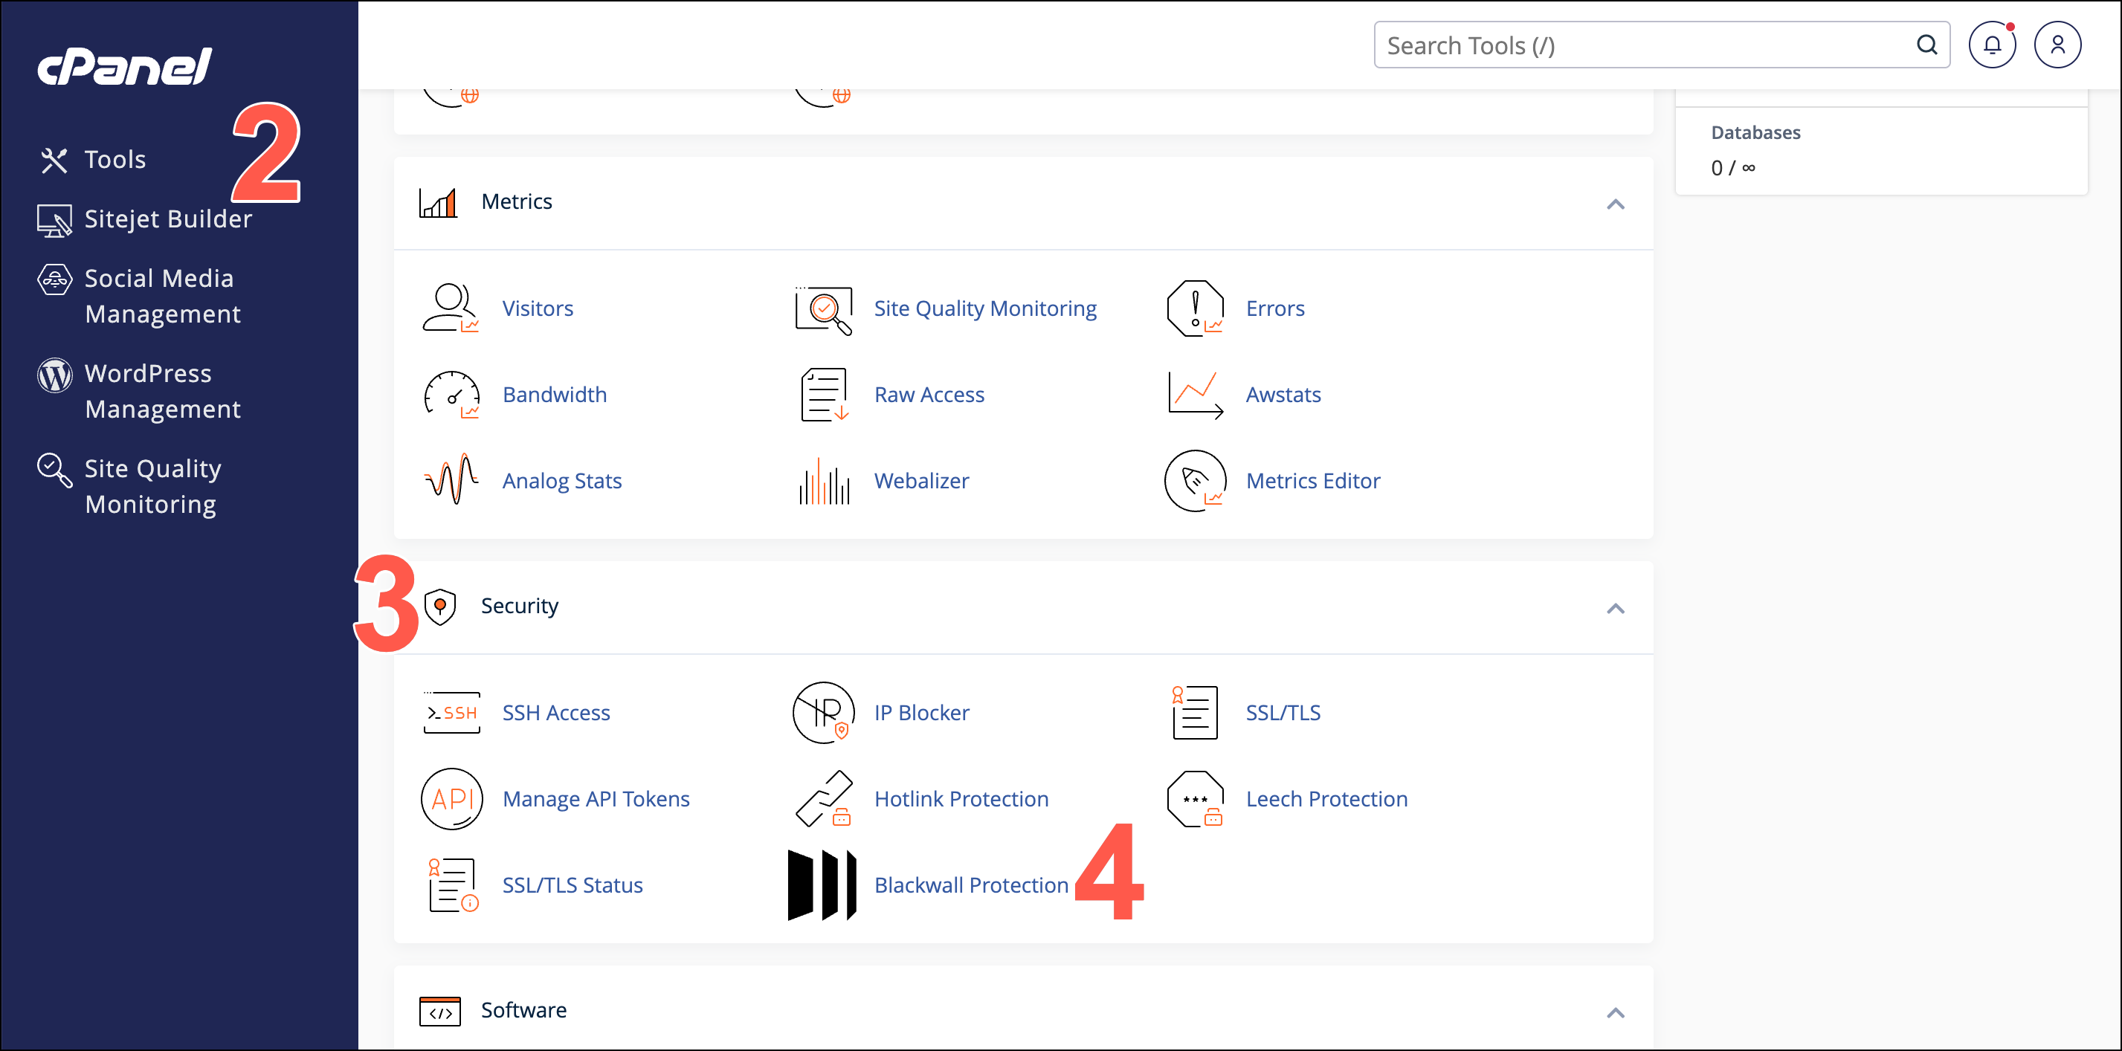
Task: Collapse the Security section chevron
Action: pyautogui.click(x=1616, y=609)
